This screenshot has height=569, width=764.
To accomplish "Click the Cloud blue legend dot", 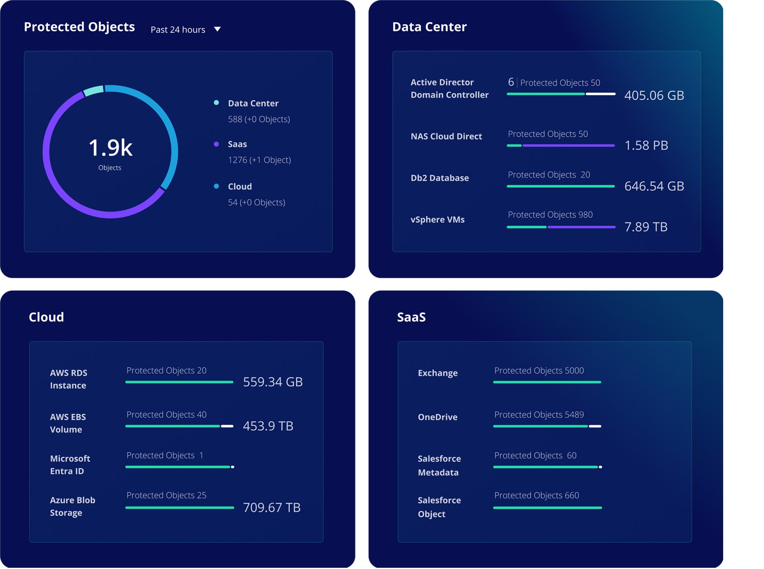I will pyautogui.click(x=216, y=186).
